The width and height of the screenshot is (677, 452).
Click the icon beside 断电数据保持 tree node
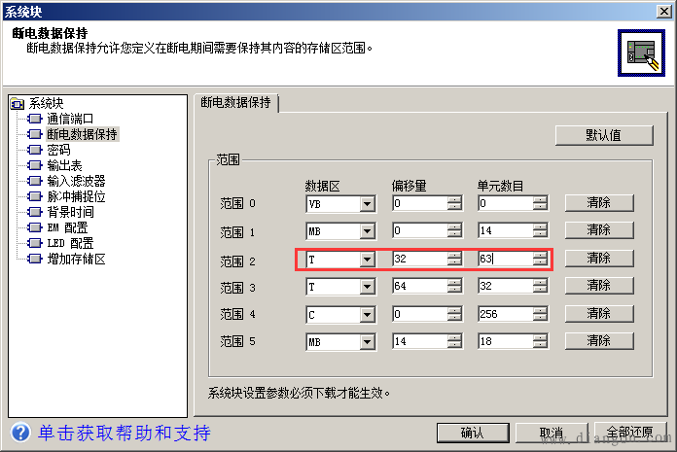point(35,134)
